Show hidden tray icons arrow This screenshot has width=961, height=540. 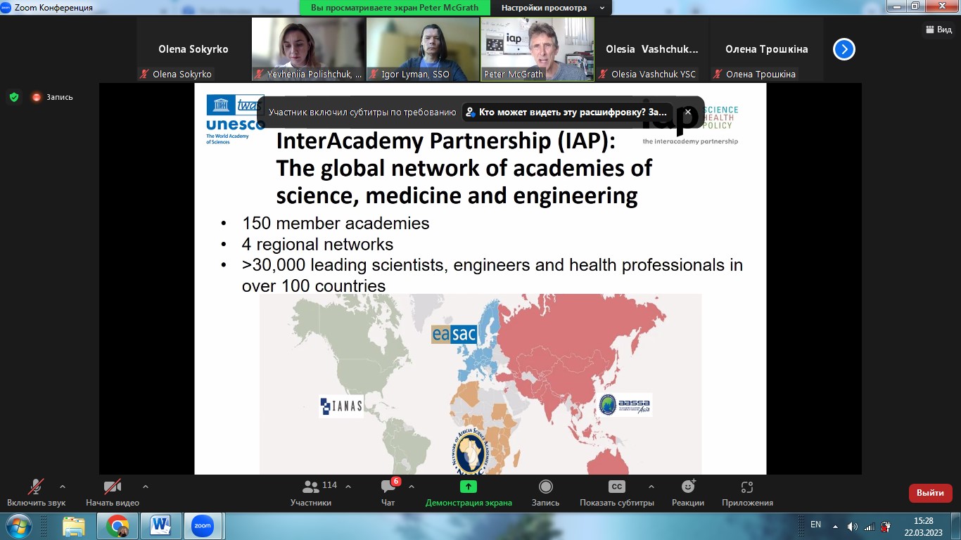click(835, 526)
